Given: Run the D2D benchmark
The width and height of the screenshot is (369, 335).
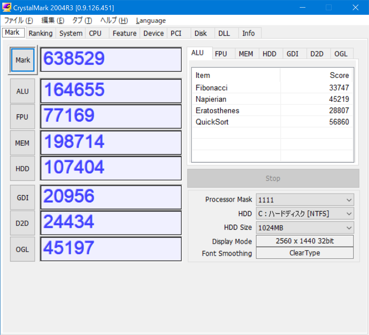Looking at the screenshot, I should click(22, 223).
